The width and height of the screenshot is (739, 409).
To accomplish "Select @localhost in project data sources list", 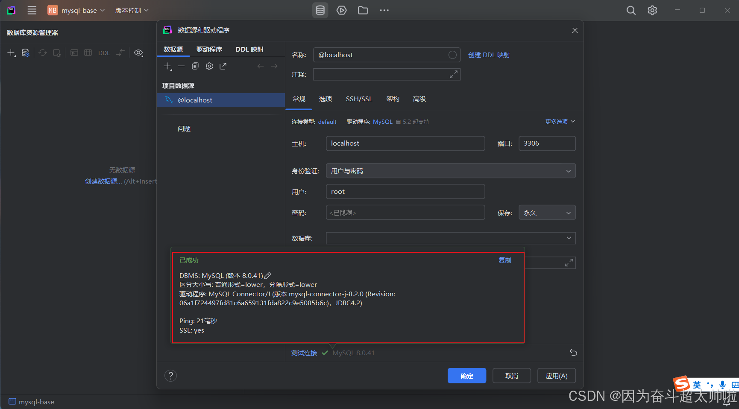I will [221, 100].
